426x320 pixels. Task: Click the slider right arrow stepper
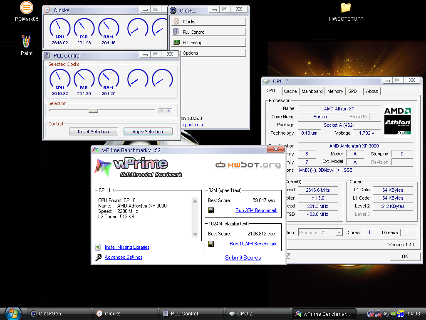pos(169,111)
